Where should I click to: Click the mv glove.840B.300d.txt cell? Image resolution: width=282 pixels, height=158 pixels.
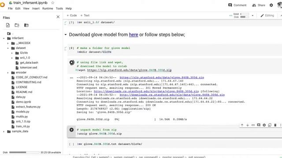click(x=174, y=144)
